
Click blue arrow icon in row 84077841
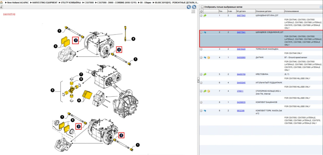(x=205, y=32)
